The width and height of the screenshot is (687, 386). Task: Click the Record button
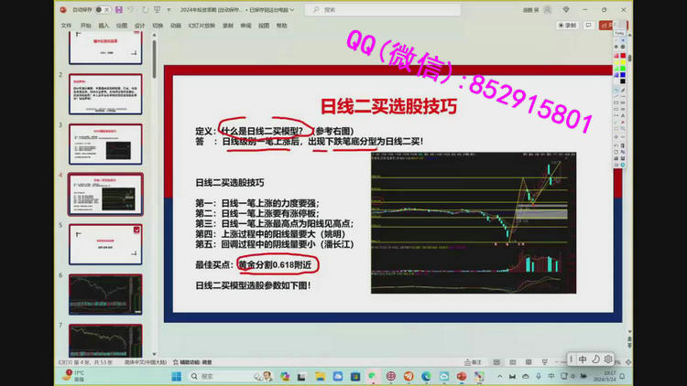pyautogui.click(x=570, y=26)
